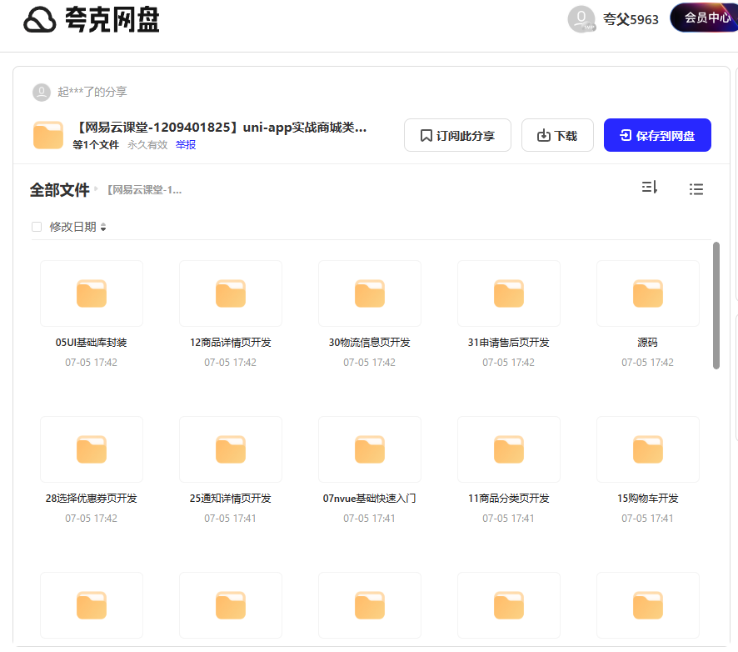Screen dimensions: 738x652
Task: Click the file list vertical scrollbar
Action: (x=716, y=305)
